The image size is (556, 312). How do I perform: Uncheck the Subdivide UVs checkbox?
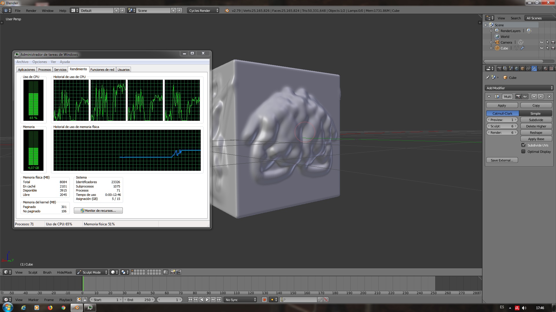(x=523, y=145)
